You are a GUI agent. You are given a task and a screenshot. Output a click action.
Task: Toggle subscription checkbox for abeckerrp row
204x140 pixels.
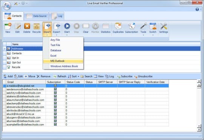click(x=55, y=103)
